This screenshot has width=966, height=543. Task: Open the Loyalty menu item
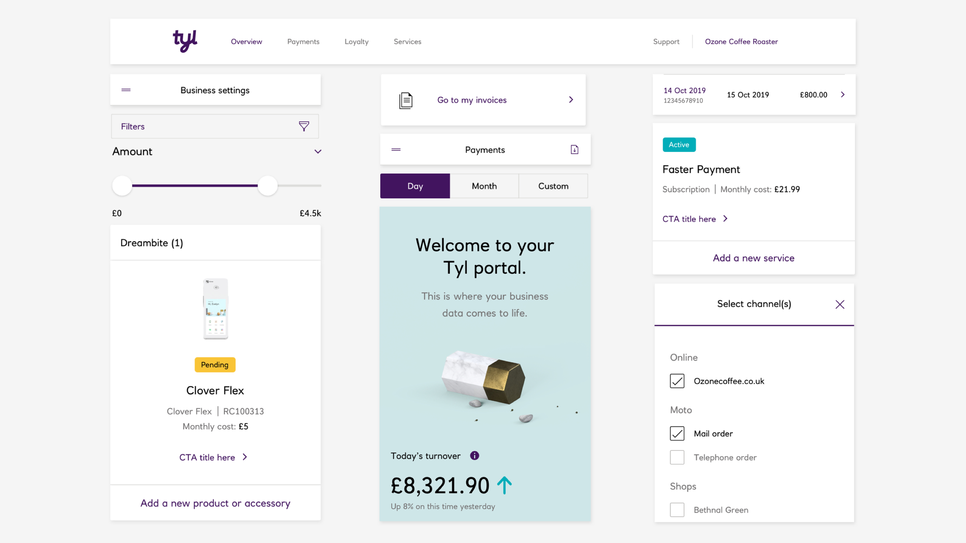click(356, 42)
